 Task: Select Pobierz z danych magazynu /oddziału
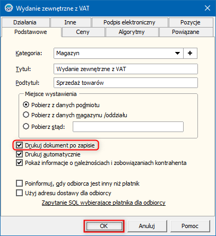click(x=75, y=115)
